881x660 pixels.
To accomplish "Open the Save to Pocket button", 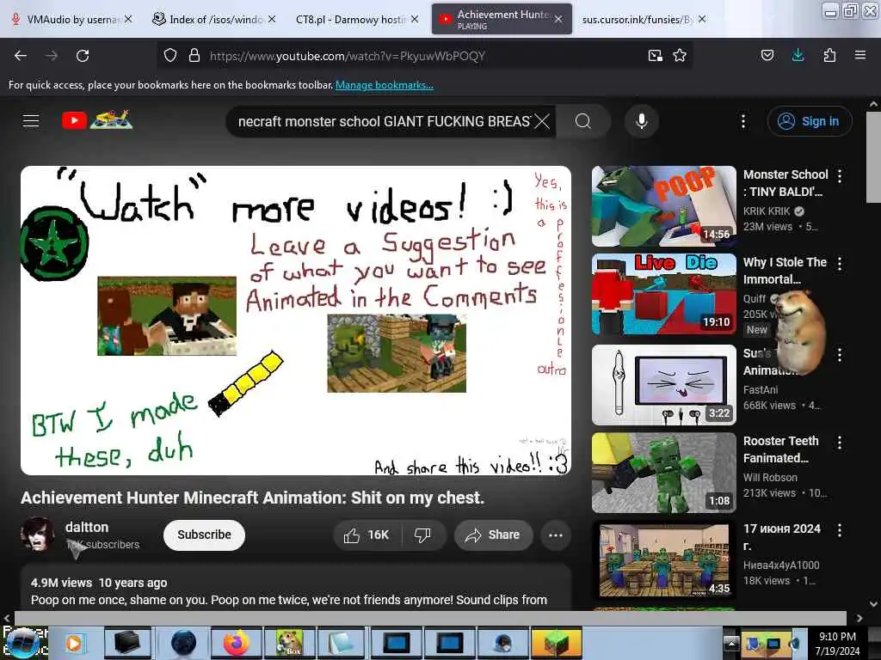I will pos(767,56).
